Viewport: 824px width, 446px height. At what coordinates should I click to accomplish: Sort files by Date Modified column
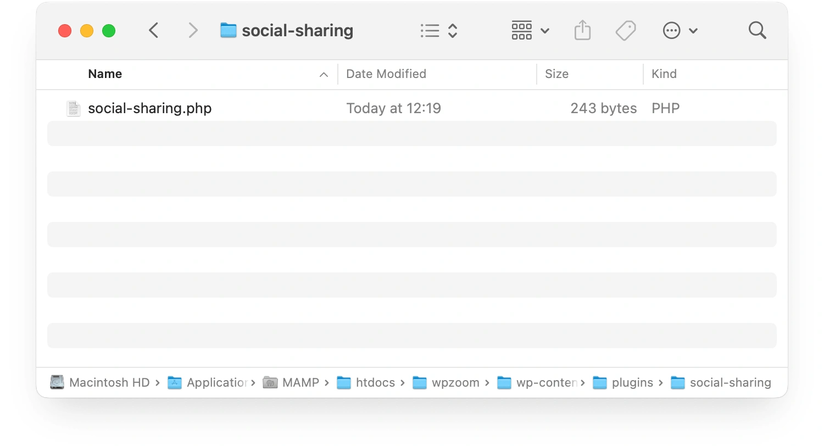[x=386, y=74]
